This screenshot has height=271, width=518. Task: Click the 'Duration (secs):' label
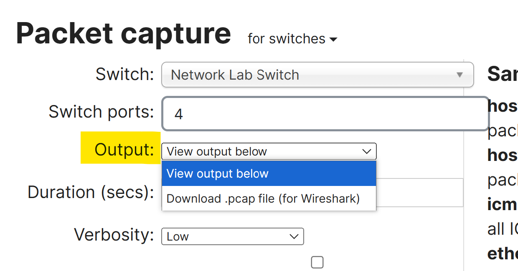pyautogui.click(x=91, y=192)
